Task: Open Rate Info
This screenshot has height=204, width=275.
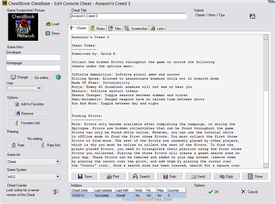Action: 50,145
